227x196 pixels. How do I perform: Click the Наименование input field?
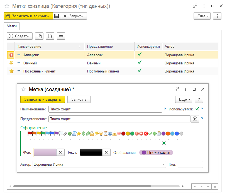(105, 109)
